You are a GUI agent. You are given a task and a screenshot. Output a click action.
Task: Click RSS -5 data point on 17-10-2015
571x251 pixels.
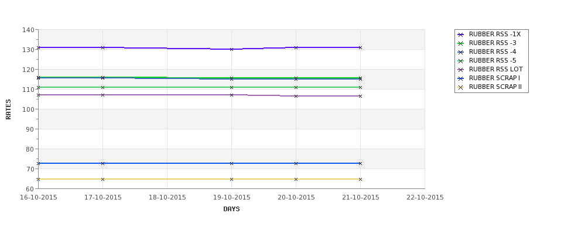pyautogui.click(x=102, y=87)
